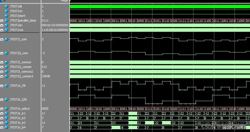Select the /TEST/o_sdout signal name

pos(20,109)
